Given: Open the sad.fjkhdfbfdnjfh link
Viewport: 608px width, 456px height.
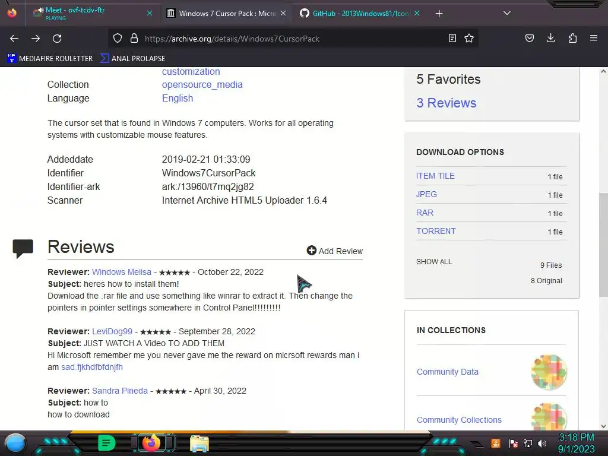Looking at the screenshot, I should 92,367.
